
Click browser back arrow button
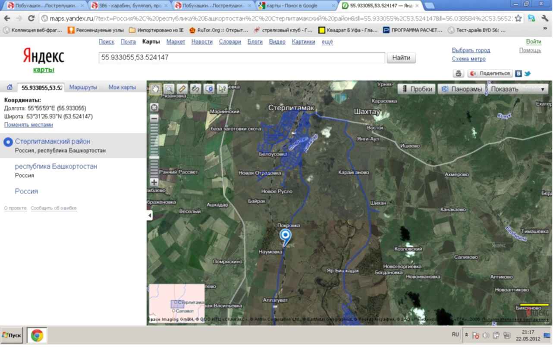(7, 19)
